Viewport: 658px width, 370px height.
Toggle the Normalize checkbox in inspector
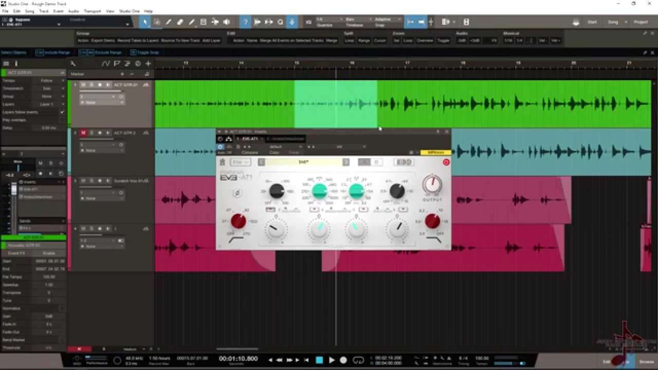click(x=62, y=308)
